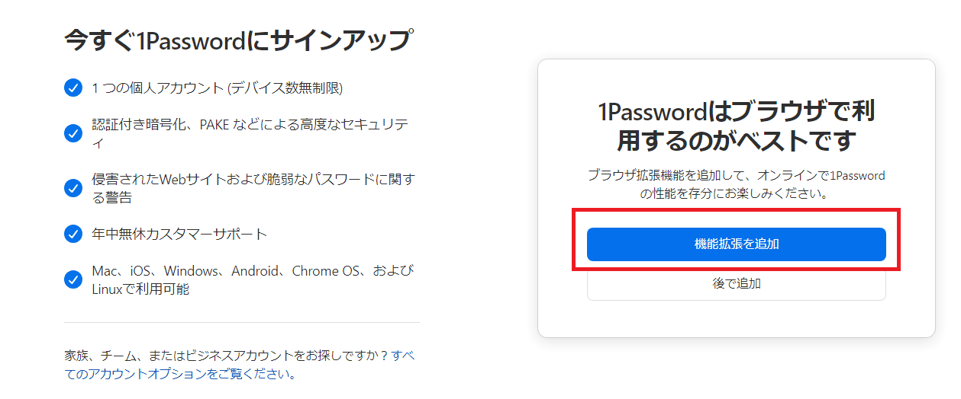Click the checkmark icon beside Mac、iOS、Windows line
The image size is (961, 399).
73,279
